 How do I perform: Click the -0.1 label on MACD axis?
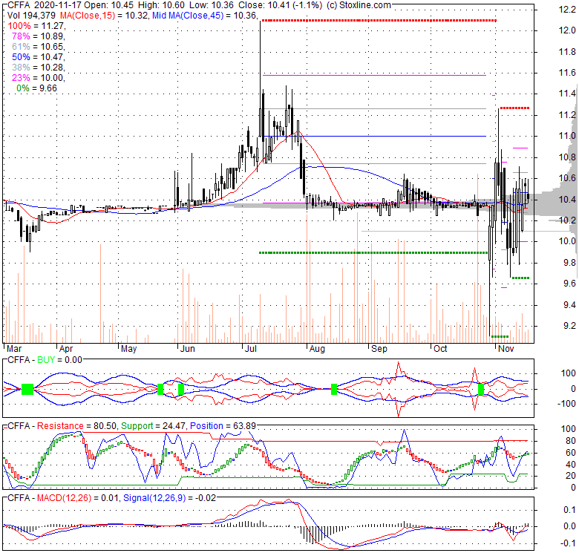(568, 543)
